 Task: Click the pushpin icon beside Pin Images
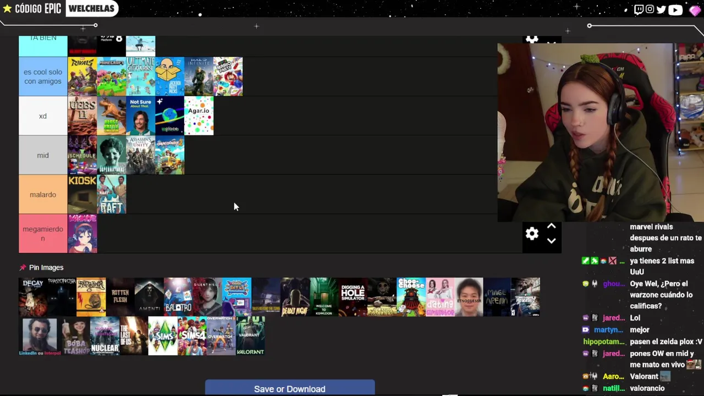pos(23,267)
